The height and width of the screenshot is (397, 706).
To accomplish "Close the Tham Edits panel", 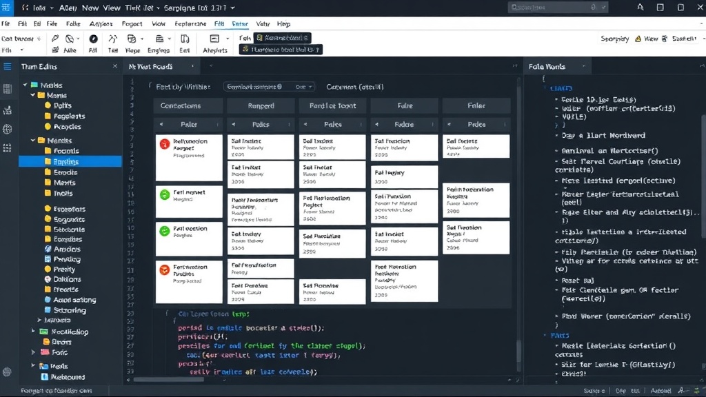I will point(115,66).
